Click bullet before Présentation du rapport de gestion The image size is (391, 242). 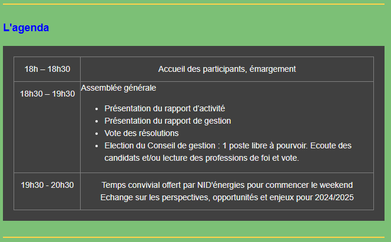click(x=97, y=121)
